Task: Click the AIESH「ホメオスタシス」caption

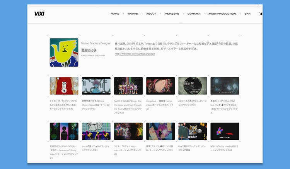Action: click(x=193, y=103)
